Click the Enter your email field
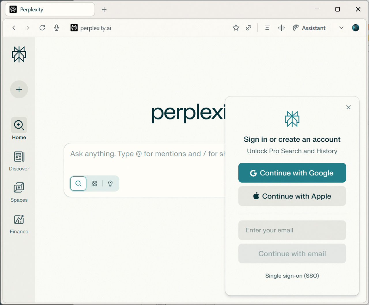The height and width of the screenshot is (305, 369). pyautogui.click(x=292, y=230)
